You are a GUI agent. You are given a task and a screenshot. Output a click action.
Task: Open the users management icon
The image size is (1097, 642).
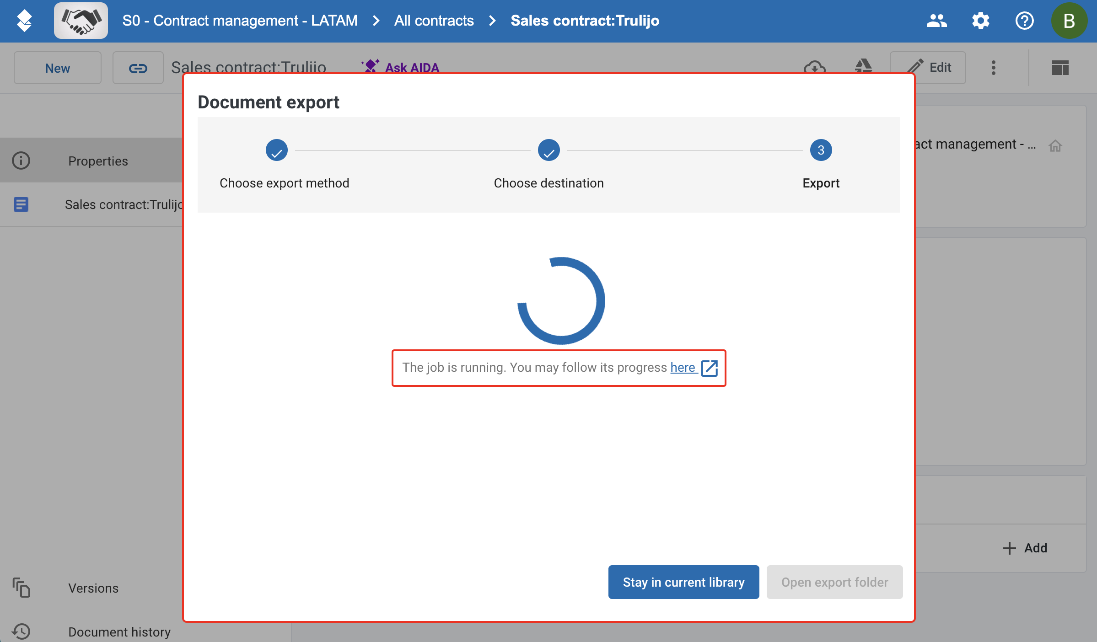click(x=936, y=21)
